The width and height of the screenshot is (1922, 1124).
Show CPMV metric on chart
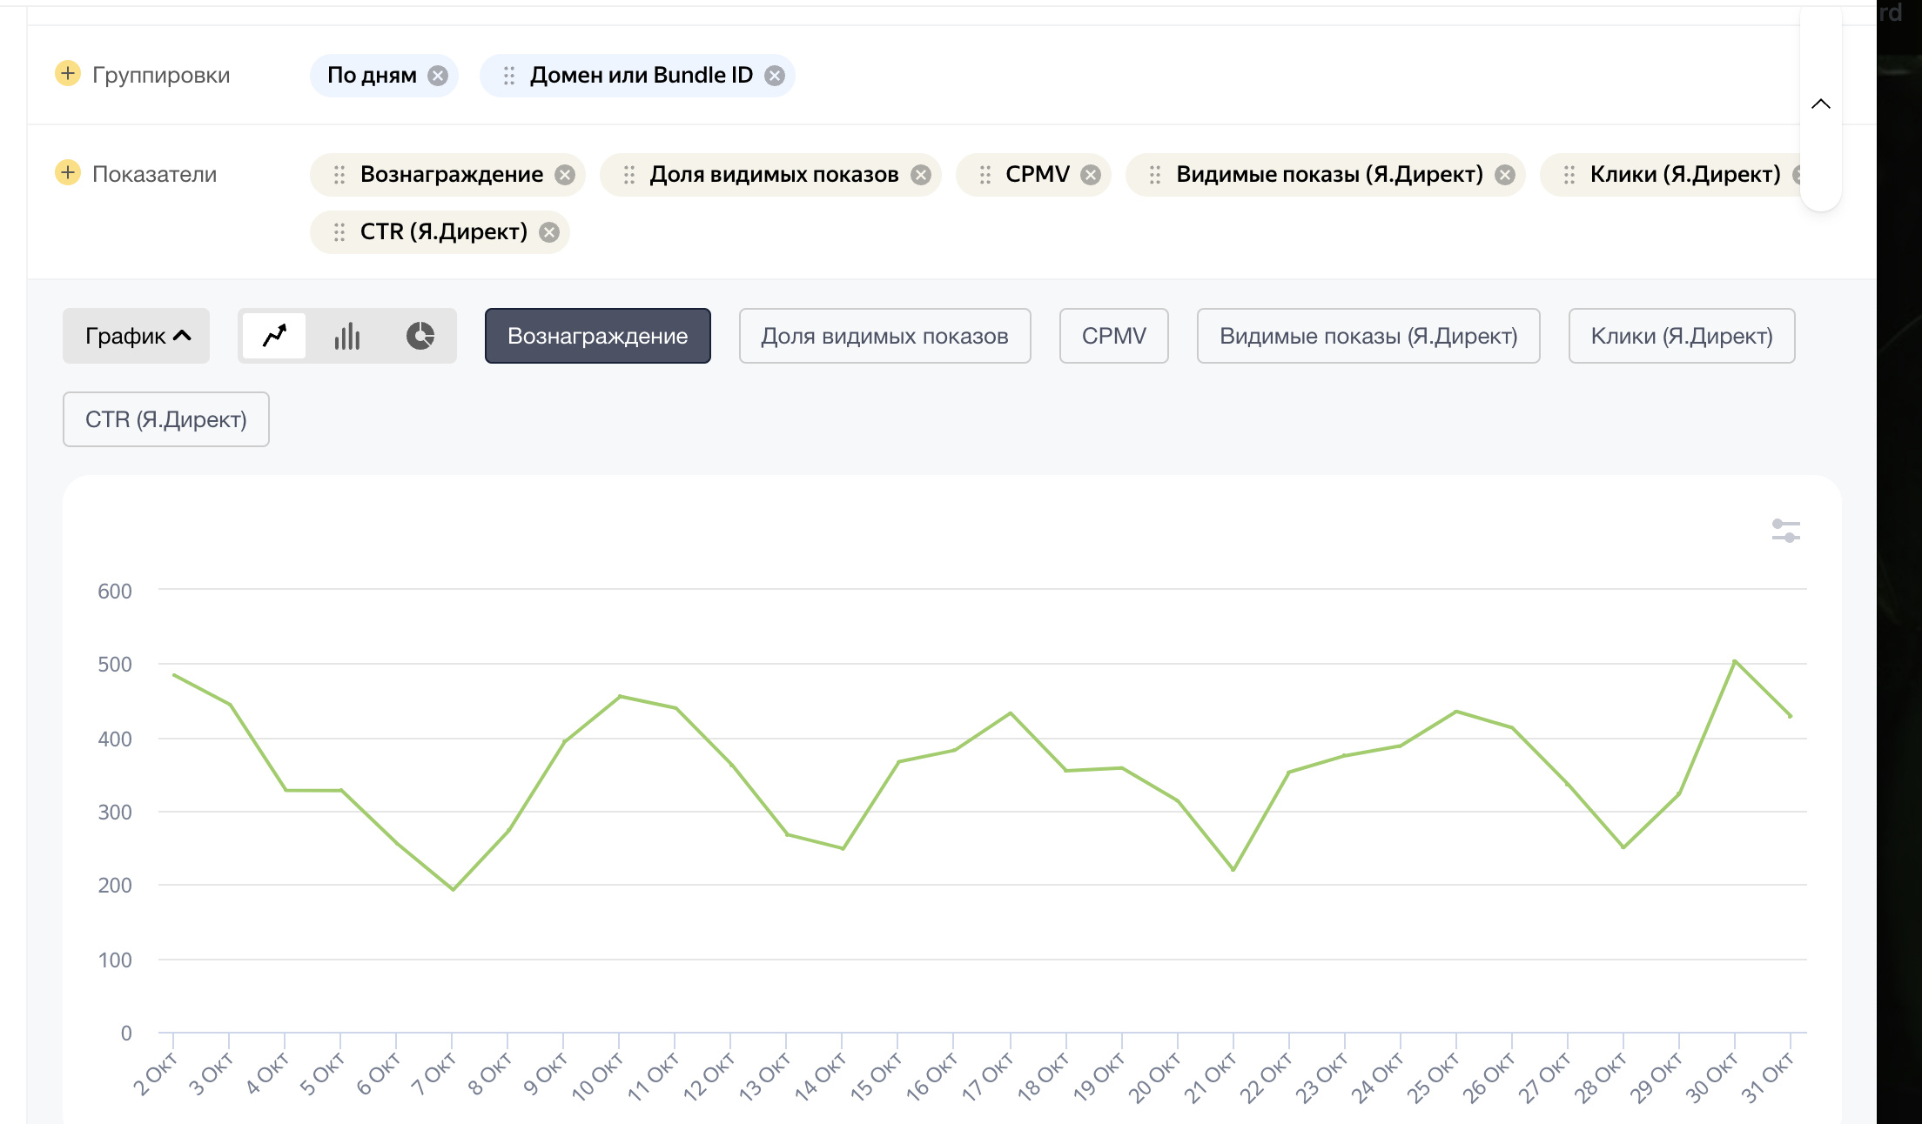(x=1113, y=336)
